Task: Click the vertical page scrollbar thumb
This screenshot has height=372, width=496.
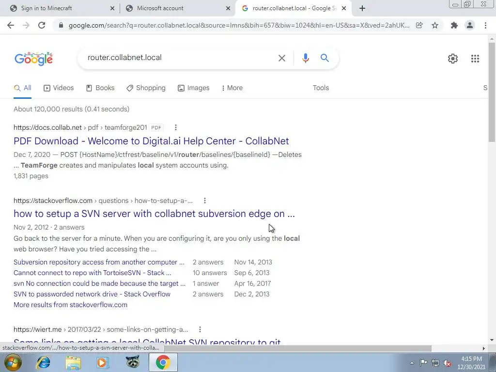Action: pyautogui.click(x=492, y=92)
